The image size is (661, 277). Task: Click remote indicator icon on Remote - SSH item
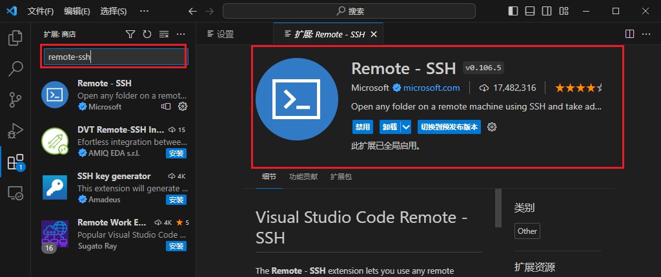pyautogui.click(x=166, y=106)
